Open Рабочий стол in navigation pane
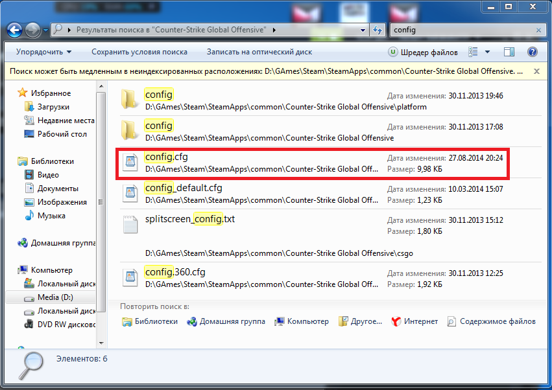 (x=62, y=134)
